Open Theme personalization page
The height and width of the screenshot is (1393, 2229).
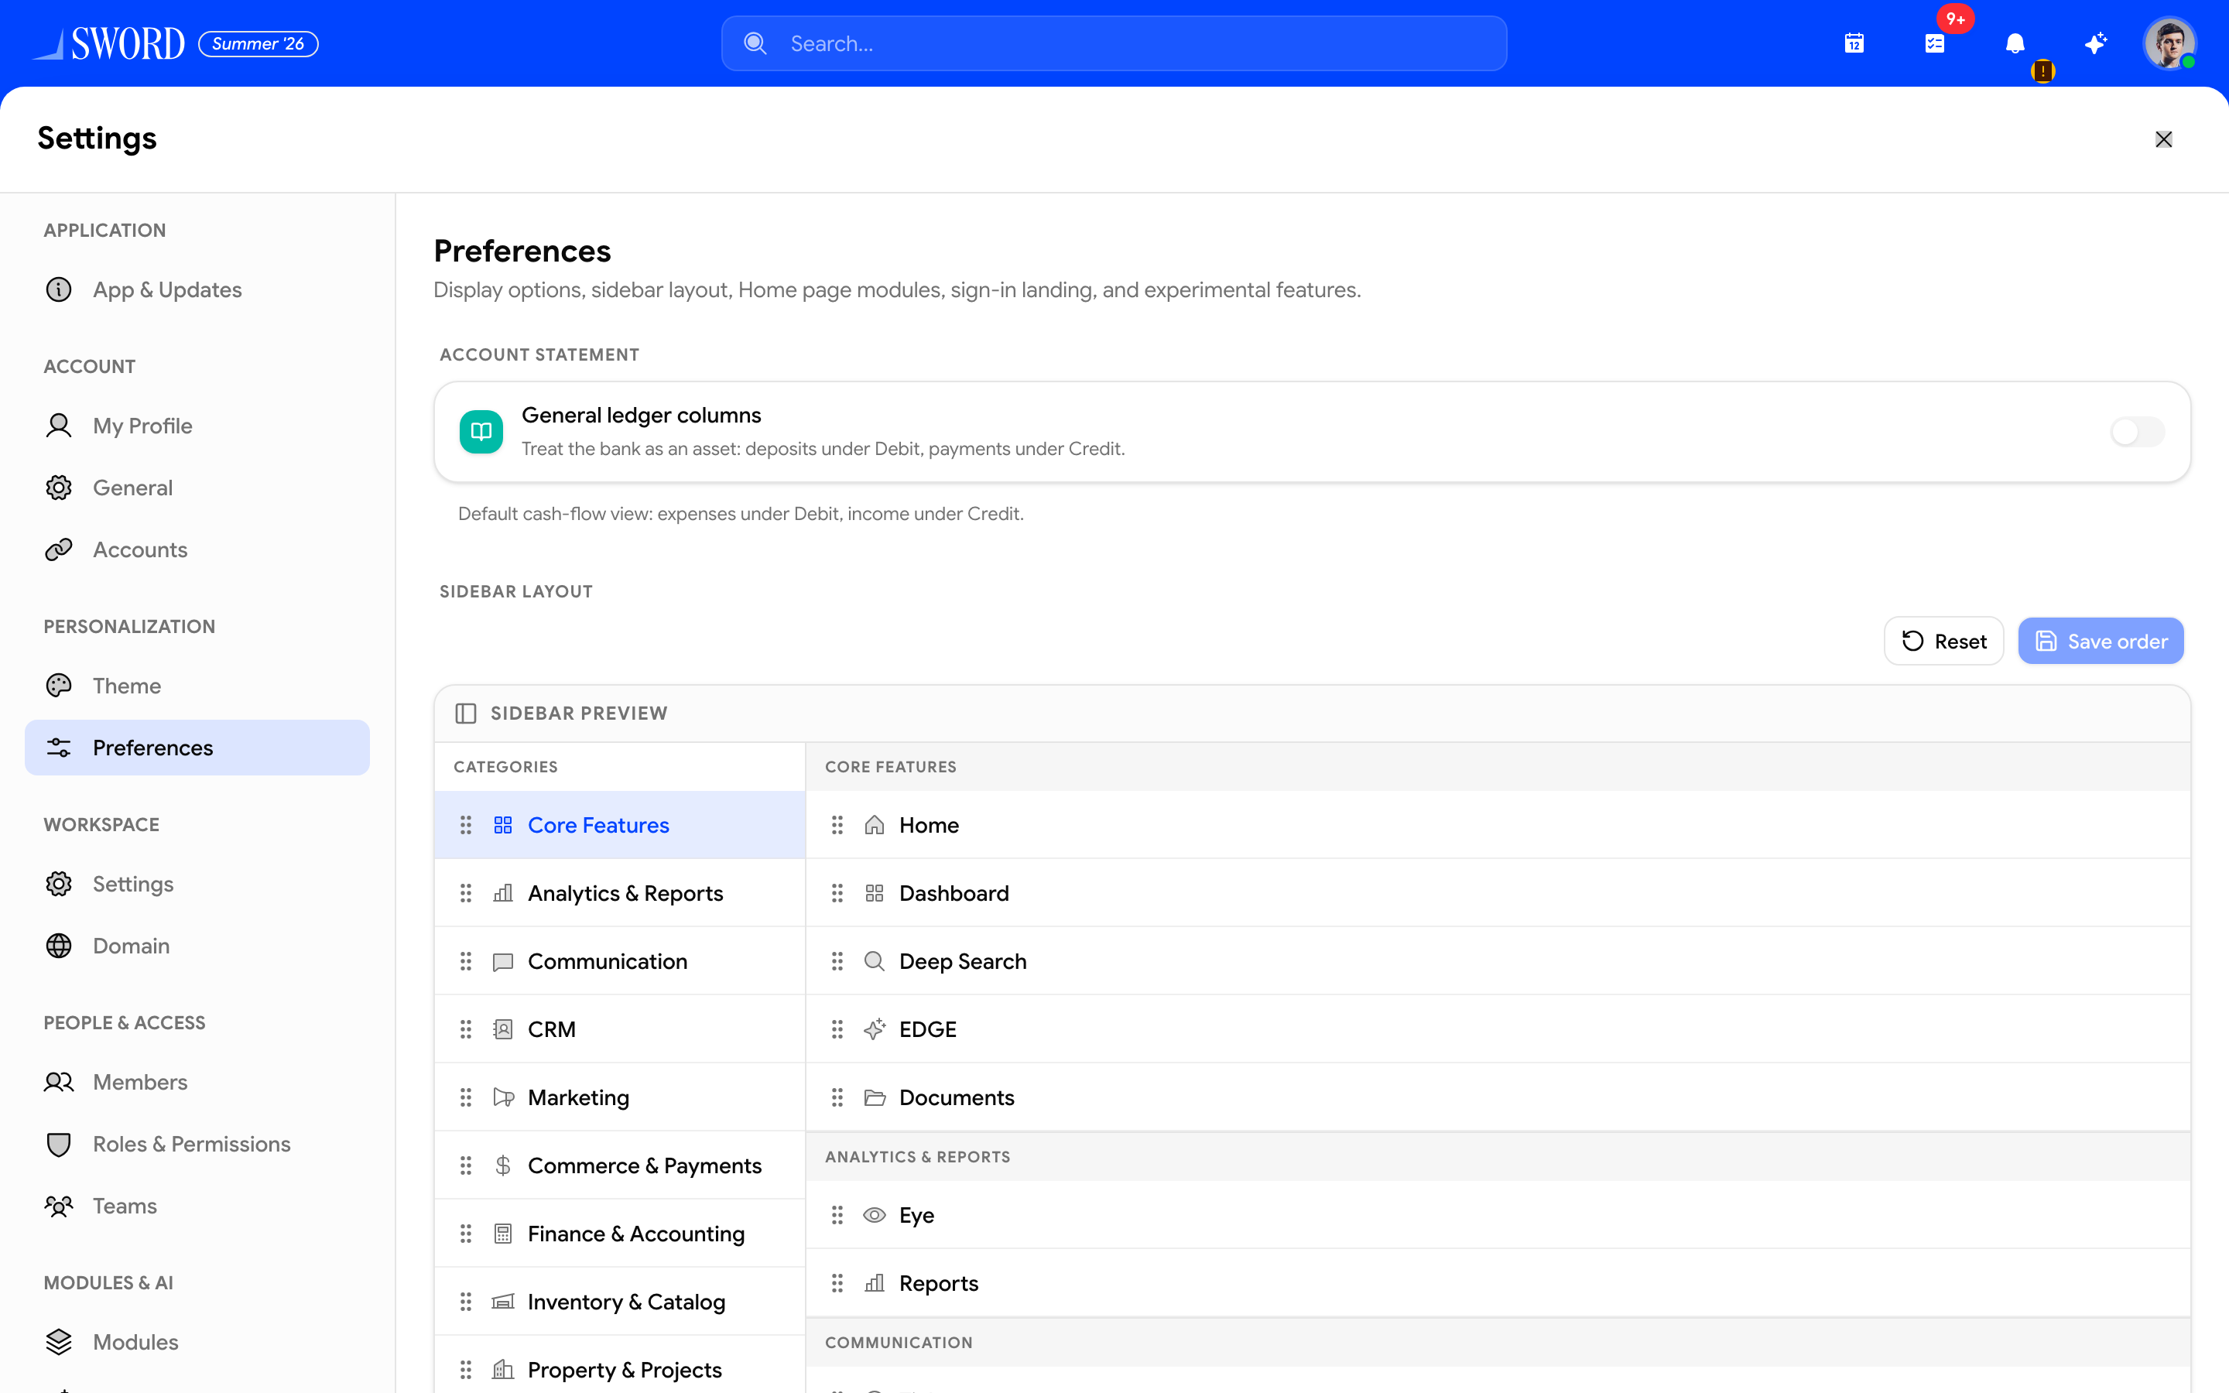pos(197,686)
